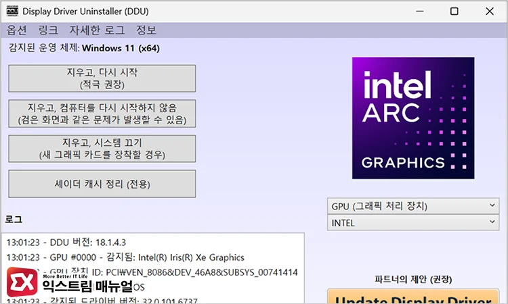The width and height of the screenshot is (508, 304).
Task: Open the 정보 menu
Action: click(146, 30)
